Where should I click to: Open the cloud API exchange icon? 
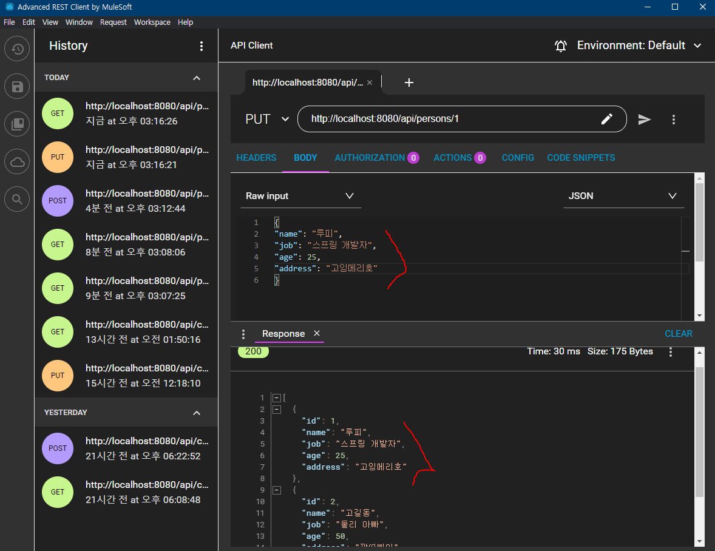[x=18, y=162]
